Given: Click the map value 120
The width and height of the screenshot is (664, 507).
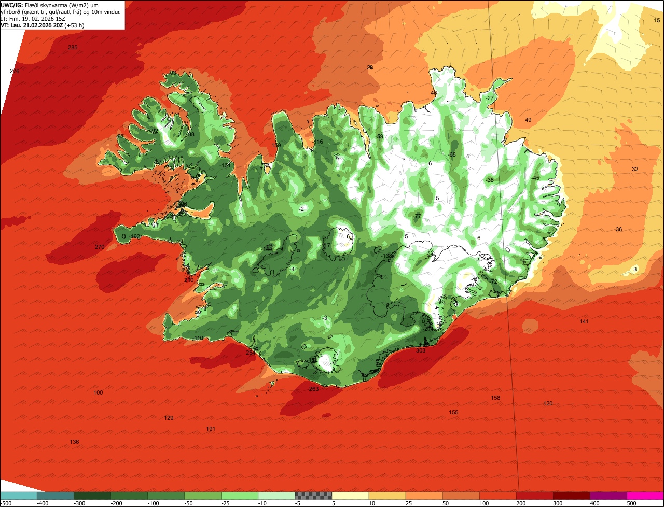Looking at the screenshot, I should 548,404.
